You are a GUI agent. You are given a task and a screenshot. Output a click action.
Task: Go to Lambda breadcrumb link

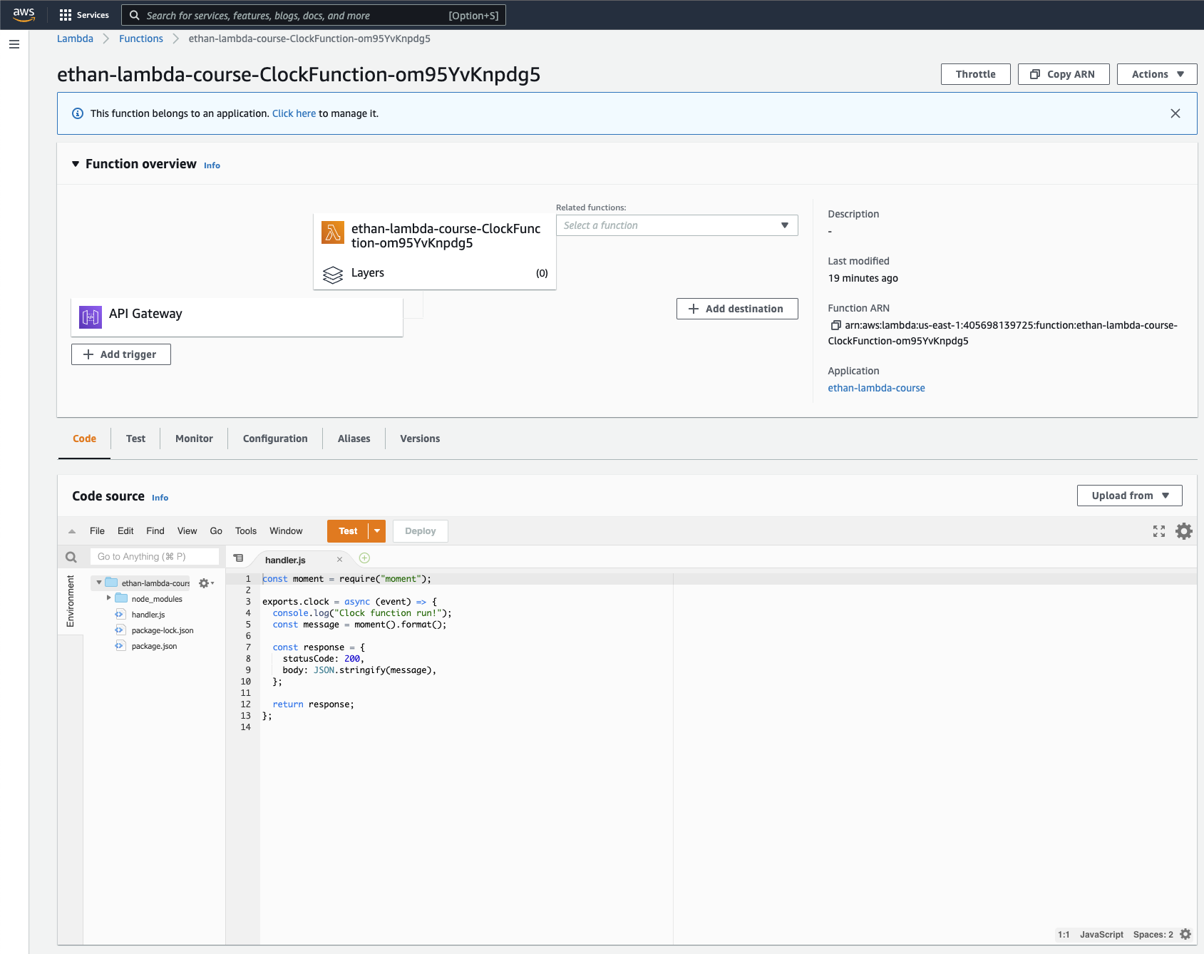coord(75,39)
